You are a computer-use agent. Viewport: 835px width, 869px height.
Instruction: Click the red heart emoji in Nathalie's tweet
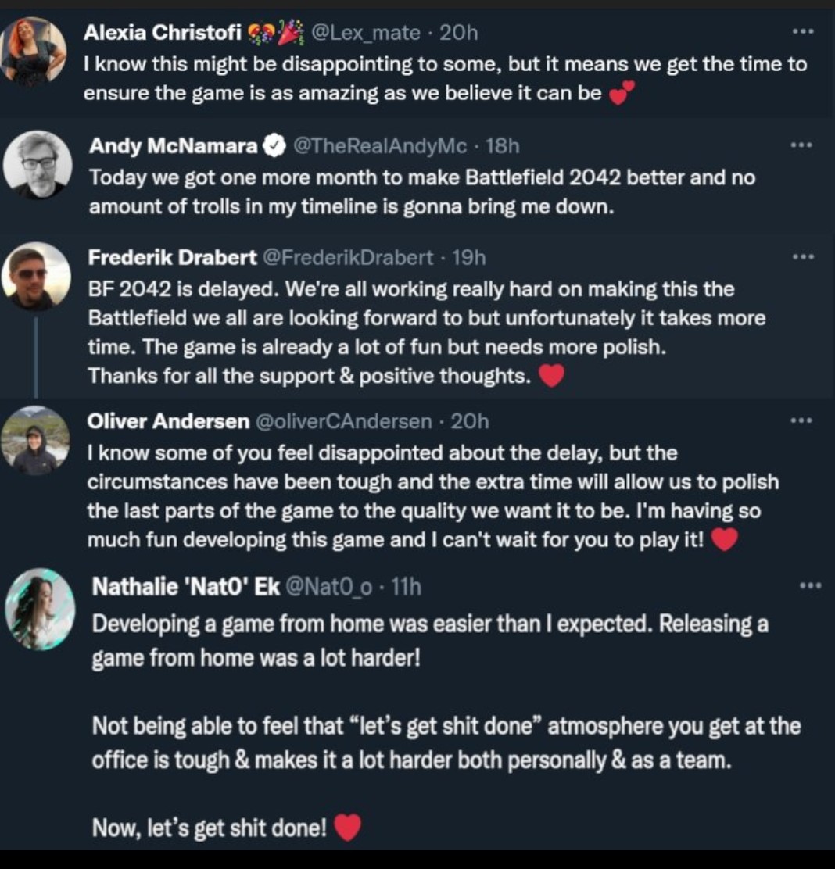click(x=347, y=827)
